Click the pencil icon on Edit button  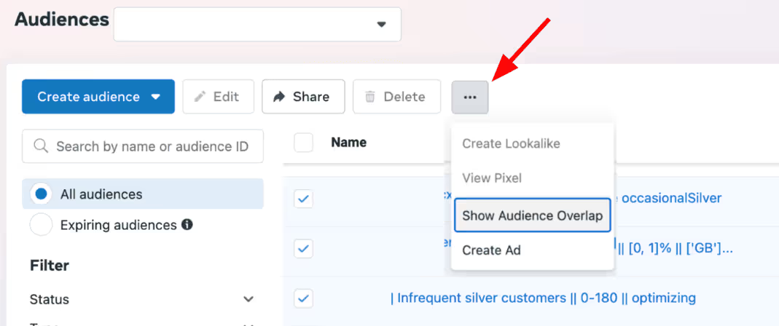click(200, 97)
